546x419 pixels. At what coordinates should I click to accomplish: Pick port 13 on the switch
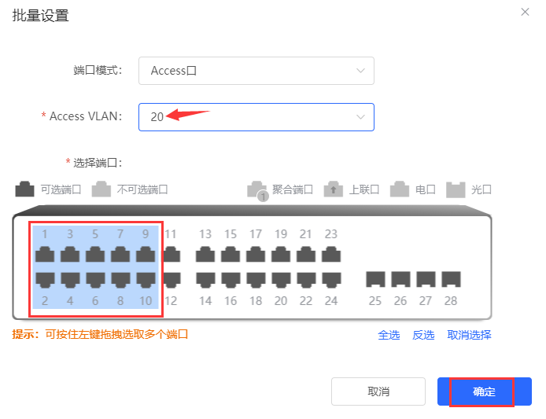(205, 254)
